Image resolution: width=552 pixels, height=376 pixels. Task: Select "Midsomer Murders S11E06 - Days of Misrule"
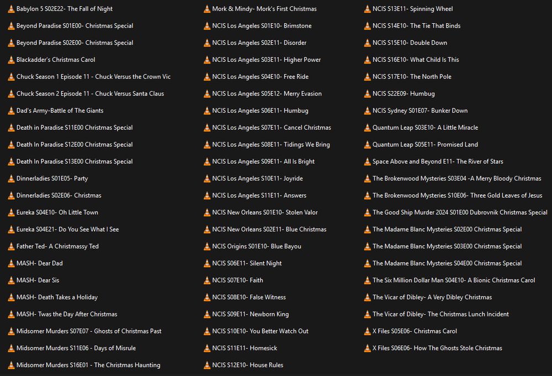pos(76,348)
